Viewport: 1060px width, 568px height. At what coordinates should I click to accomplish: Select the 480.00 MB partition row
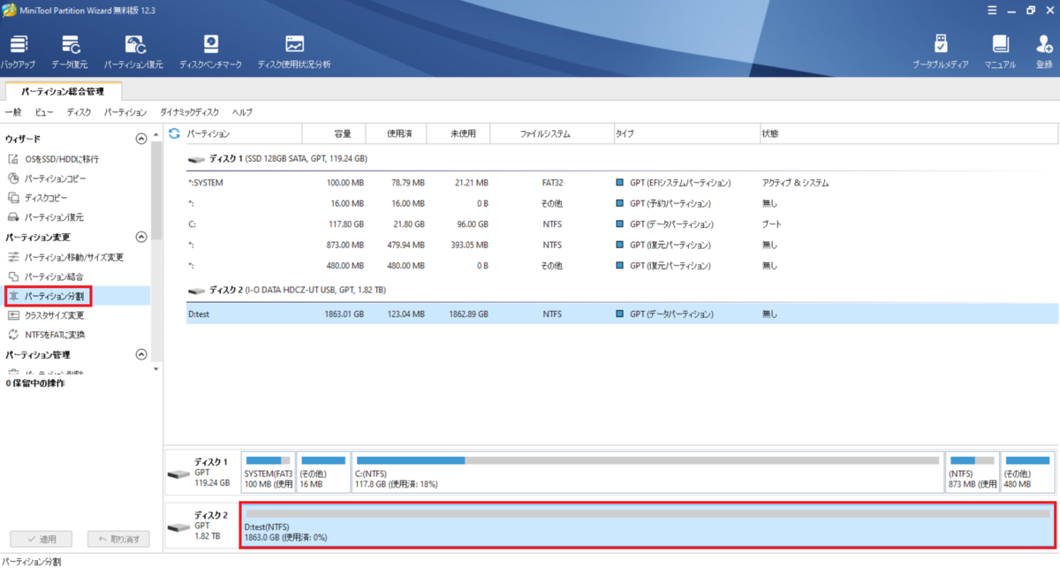(622, 265)
